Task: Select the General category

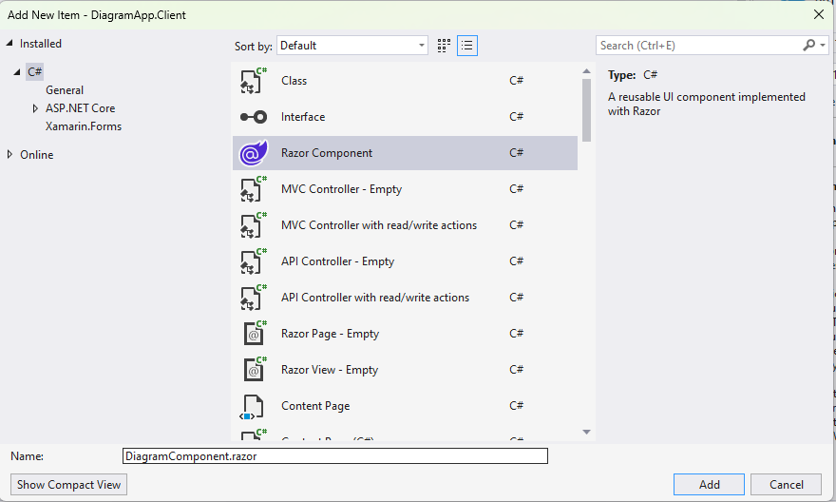Action: [65, 90]
